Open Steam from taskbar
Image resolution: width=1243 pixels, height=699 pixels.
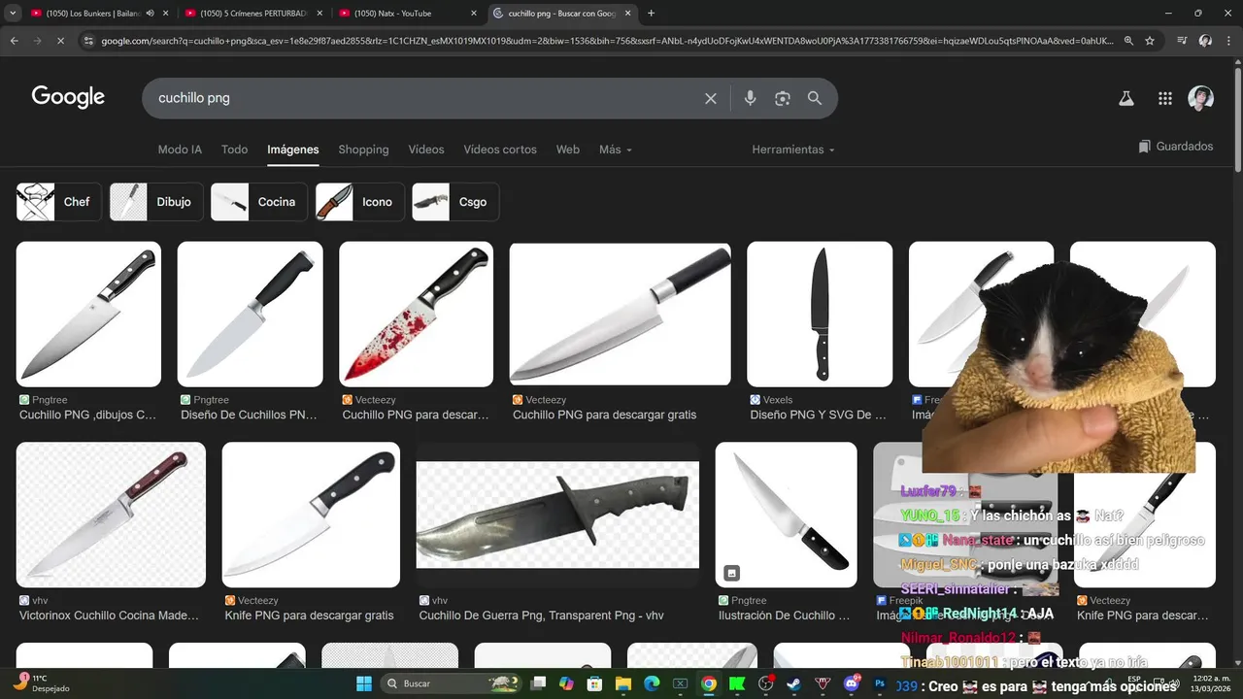tap(794, 683)
